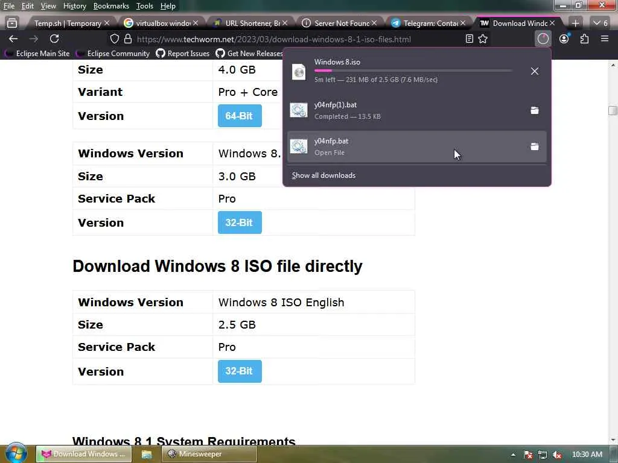
Task: Go back to the previous page
Action: point(13,39)
